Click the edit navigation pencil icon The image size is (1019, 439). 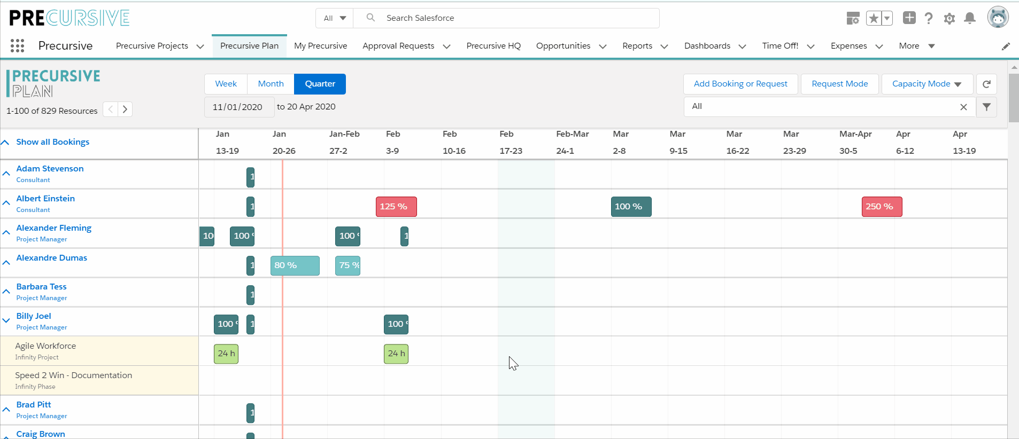1006,46
